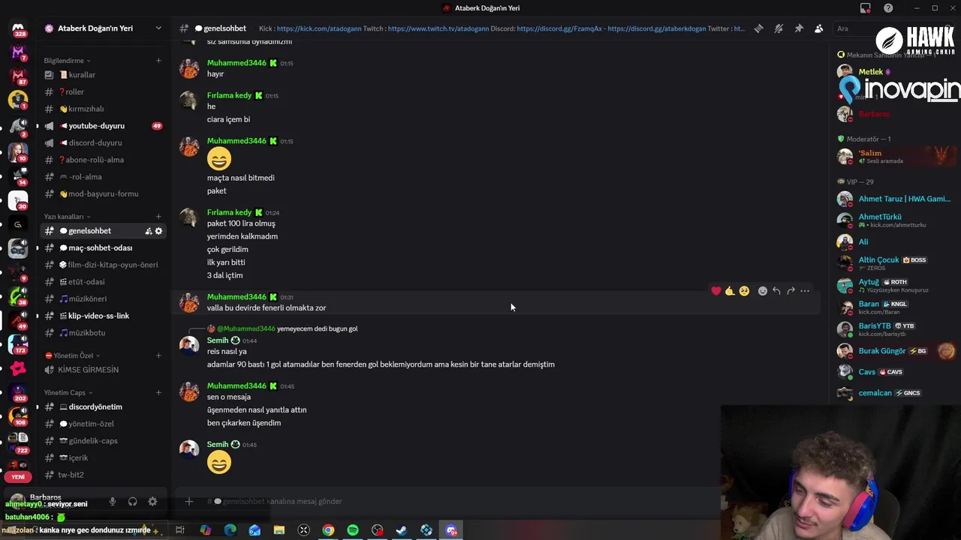Open the mod-başvuru-formu channel
This screenshot has height=540, width=961.
pyautogui.click(x=102, y=193)
